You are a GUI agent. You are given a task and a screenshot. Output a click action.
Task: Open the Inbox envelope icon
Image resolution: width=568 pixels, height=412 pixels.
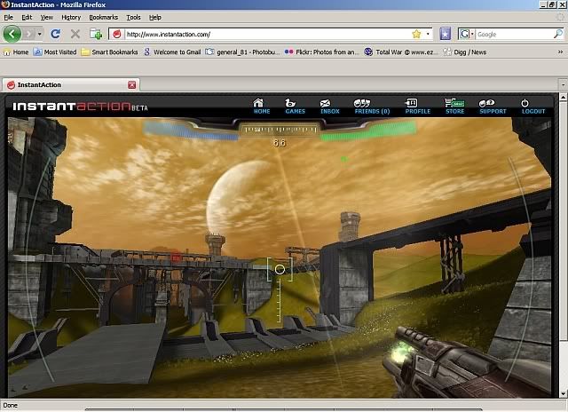coord(330,104)
